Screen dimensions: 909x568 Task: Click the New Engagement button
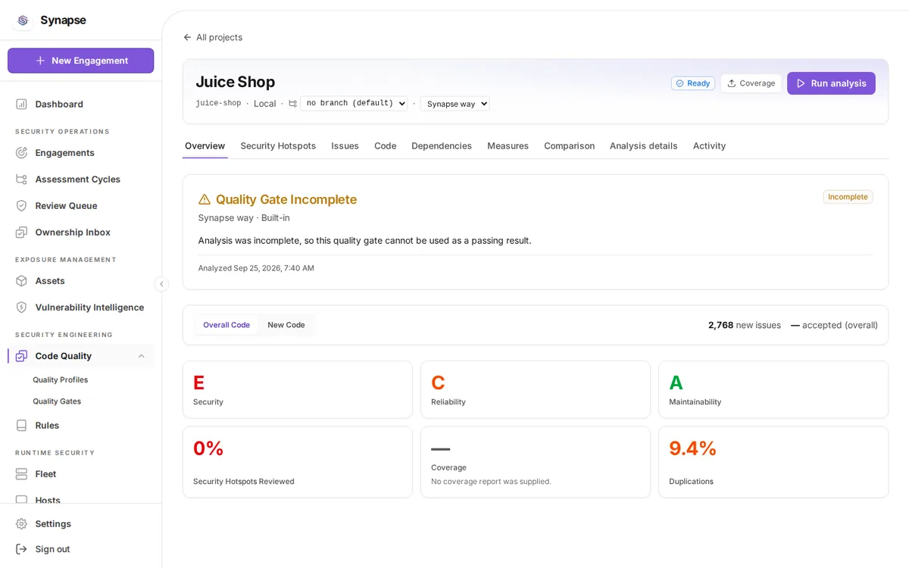(x=81, y=61)
